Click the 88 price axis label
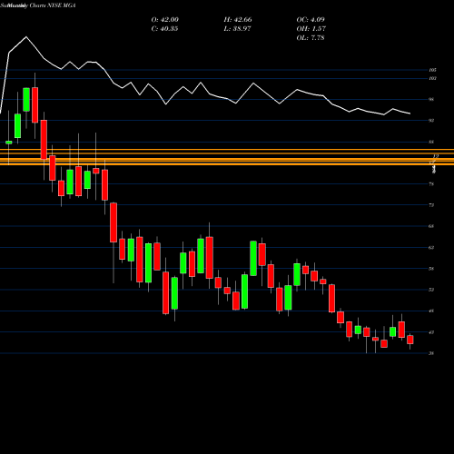454x454 pixels. [431, 142]
